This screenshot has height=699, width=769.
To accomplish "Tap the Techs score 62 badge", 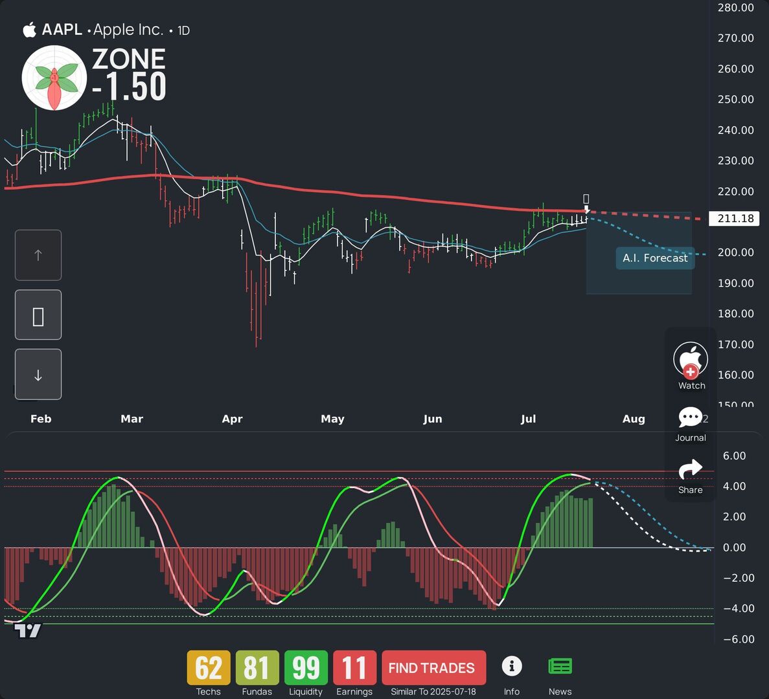I will pos(209,667).
